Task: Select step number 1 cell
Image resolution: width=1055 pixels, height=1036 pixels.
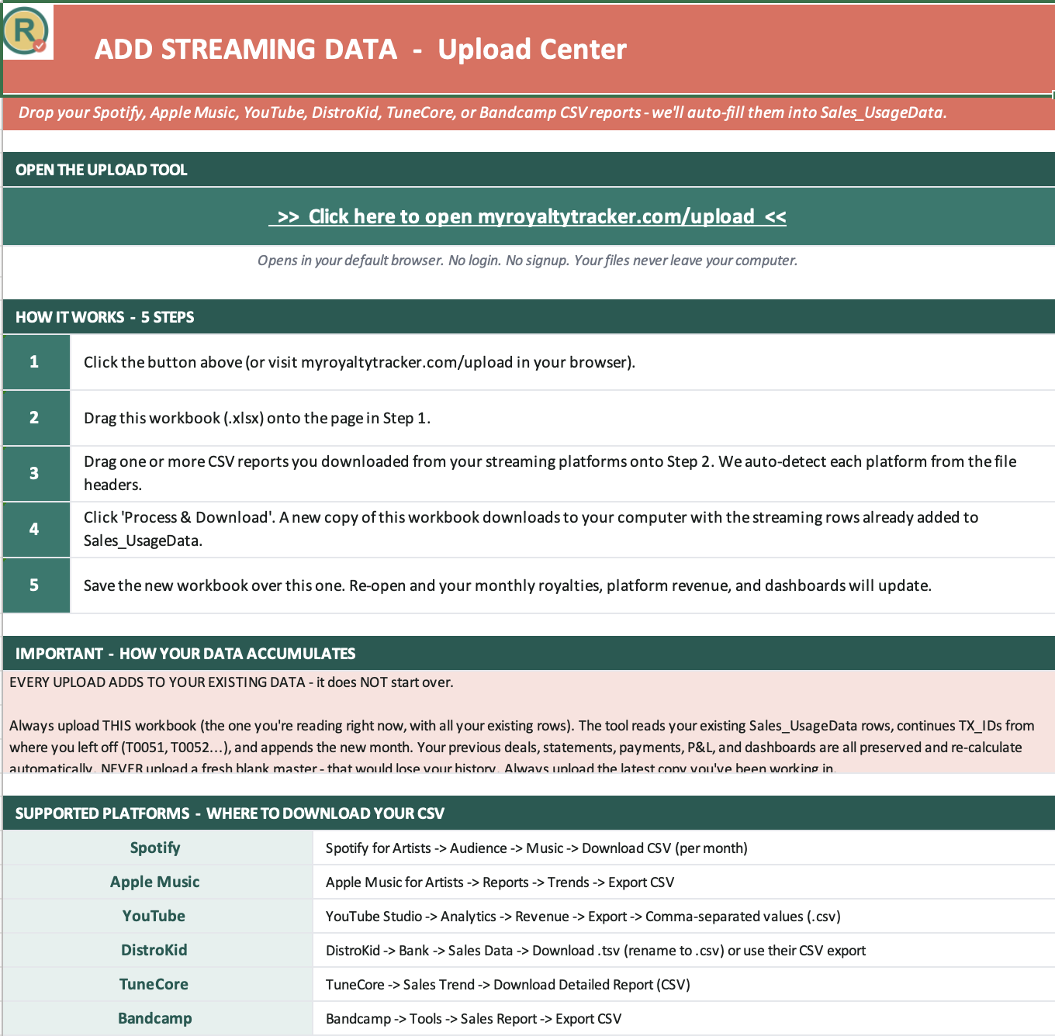Action: tap(36, 362)
